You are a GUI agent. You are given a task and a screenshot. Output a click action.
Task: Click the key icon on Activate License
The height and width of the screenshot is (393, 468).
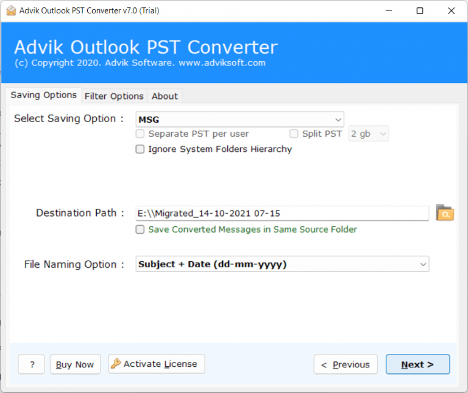(x=116, y=364)
